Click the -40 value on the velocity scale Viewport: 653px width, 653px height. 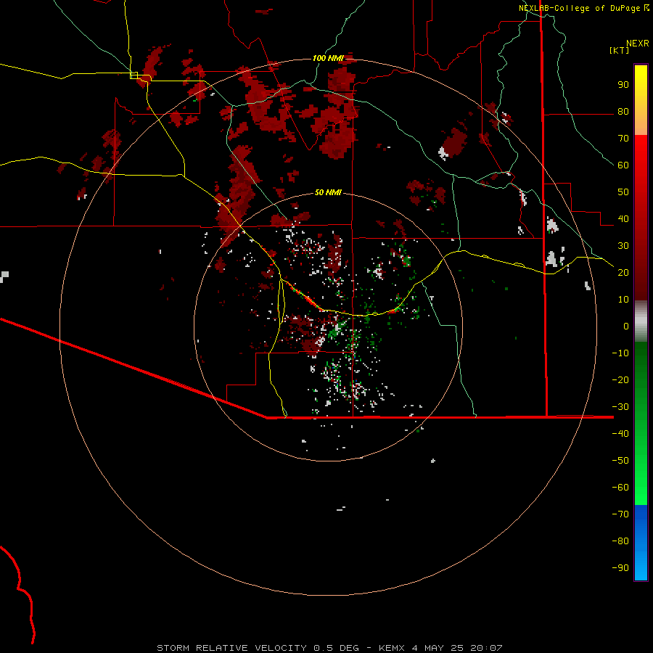(x=620, y=434)
